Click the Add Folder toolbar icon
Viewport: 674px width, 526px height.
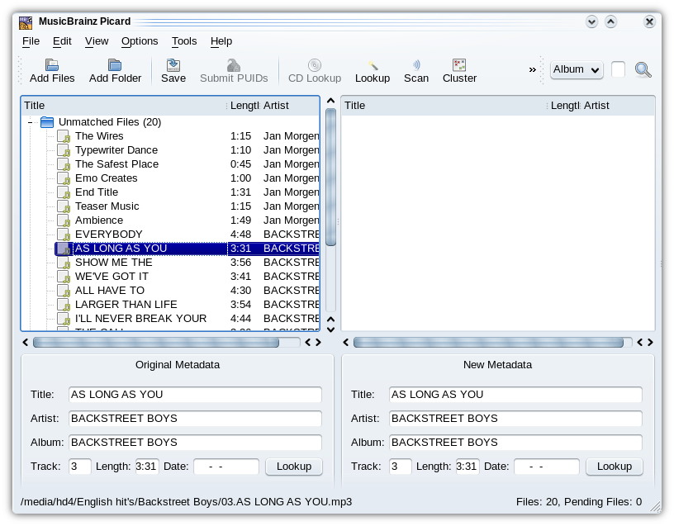coord(115,65)
